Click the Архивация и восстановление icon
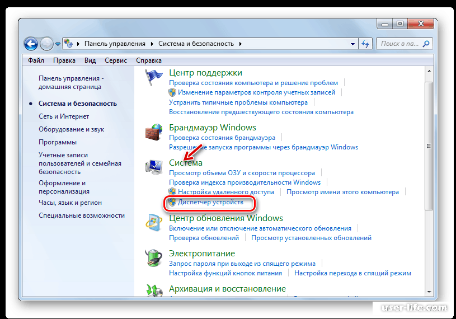 154,290
